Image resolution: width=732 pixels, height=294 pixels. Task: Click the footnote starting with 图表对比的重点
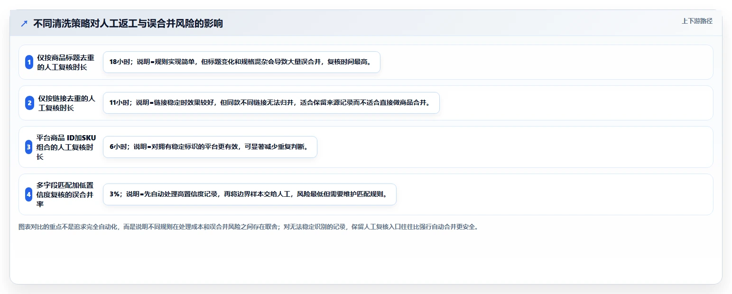point(250,227)
